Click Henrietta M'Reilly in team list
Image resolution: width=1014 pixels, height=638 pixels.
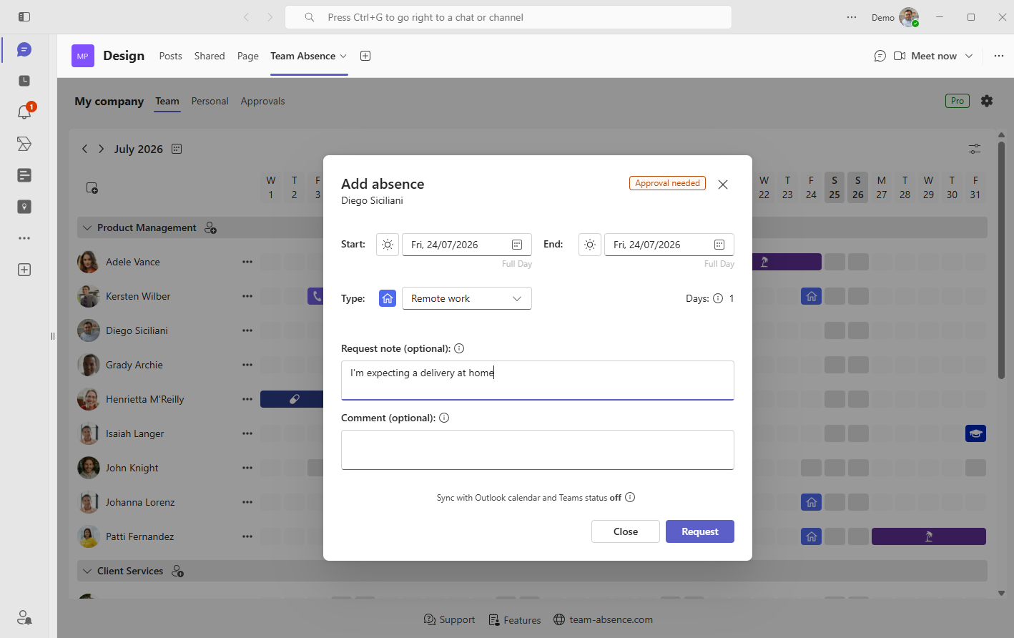click(145, 399)
